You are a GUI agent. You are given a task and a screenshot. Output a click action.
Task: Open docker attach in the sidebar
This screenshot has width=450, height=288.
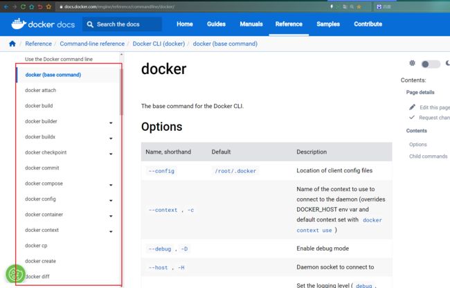tap(40, 91)
